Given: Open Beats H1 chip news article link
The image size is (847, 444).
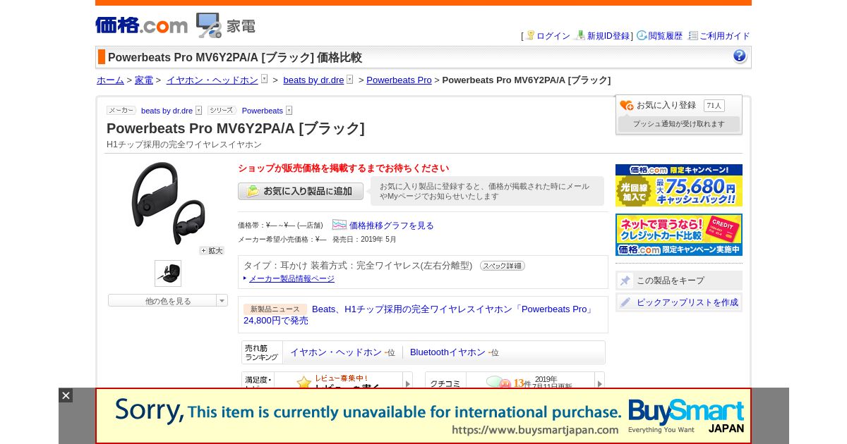Looking at the screenshot, I should point(419,314).
